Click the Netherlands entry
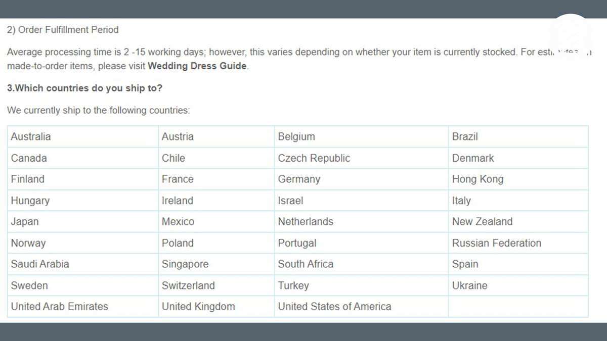Image resolution: width=607 pixels, height=341 pixels. (x=306, y=222)
